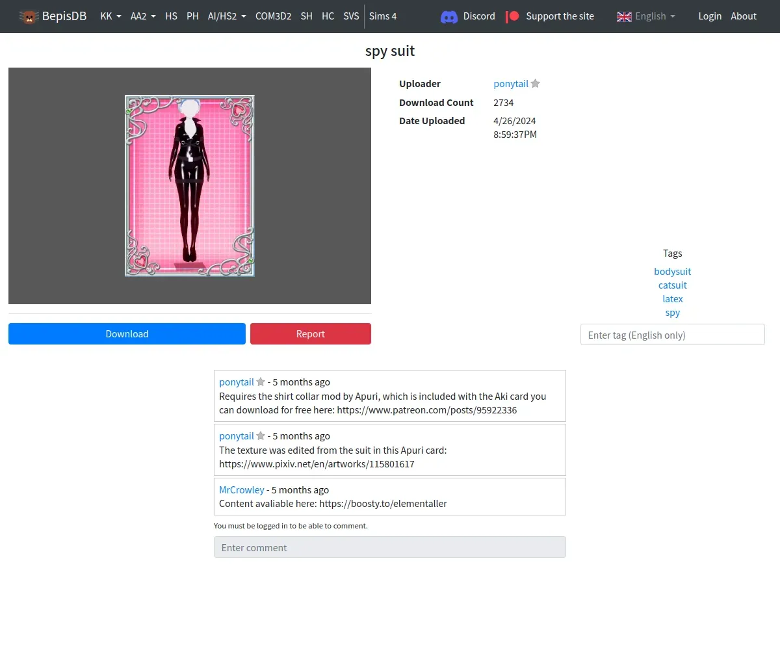Viewport: 780px width, 650px height.
Task: Open uploader ponytail's profile link
Action: (x=511, y=83)
